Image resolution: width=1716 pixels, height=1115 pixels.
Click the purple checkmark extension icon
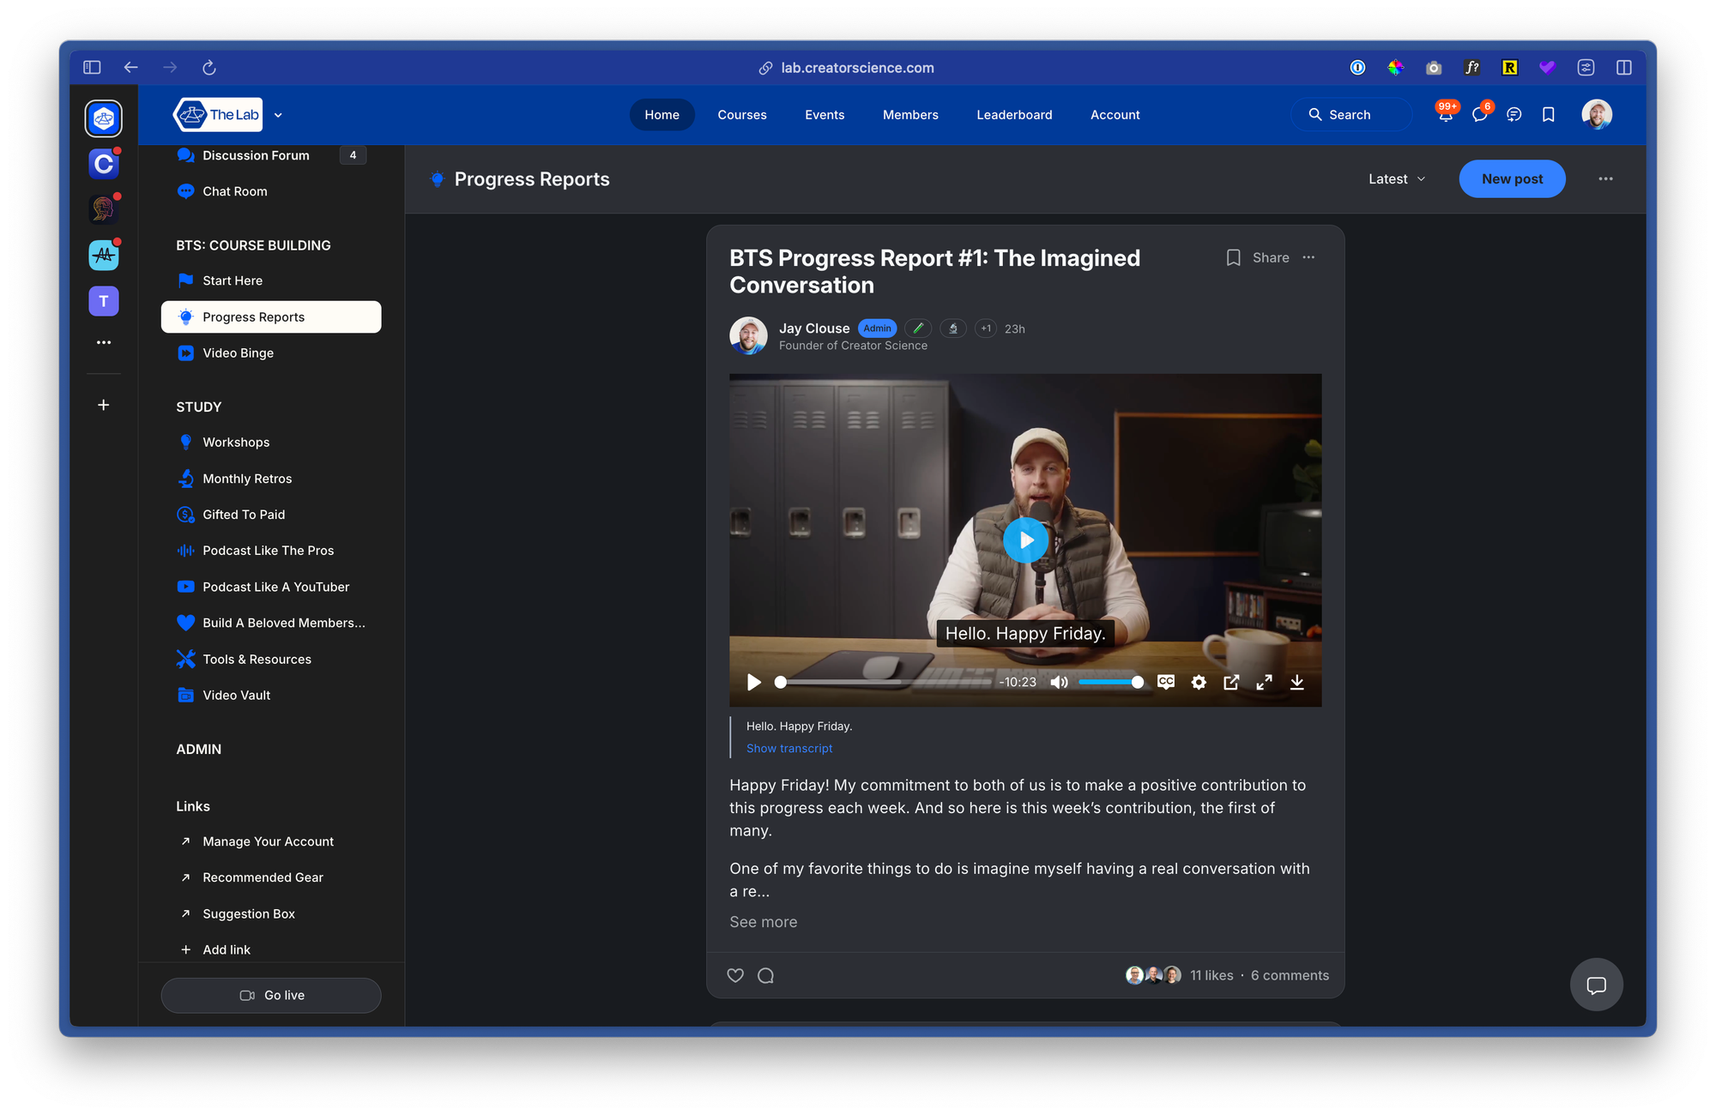coord(1547,67)
